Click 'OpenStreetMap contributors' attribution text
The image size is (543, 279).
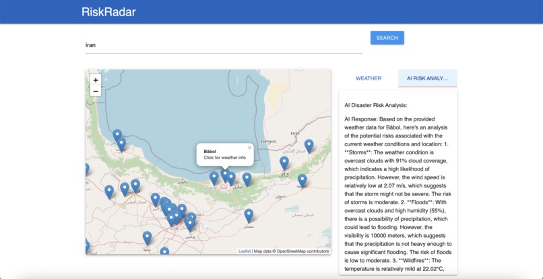click(x=302, y=251)
